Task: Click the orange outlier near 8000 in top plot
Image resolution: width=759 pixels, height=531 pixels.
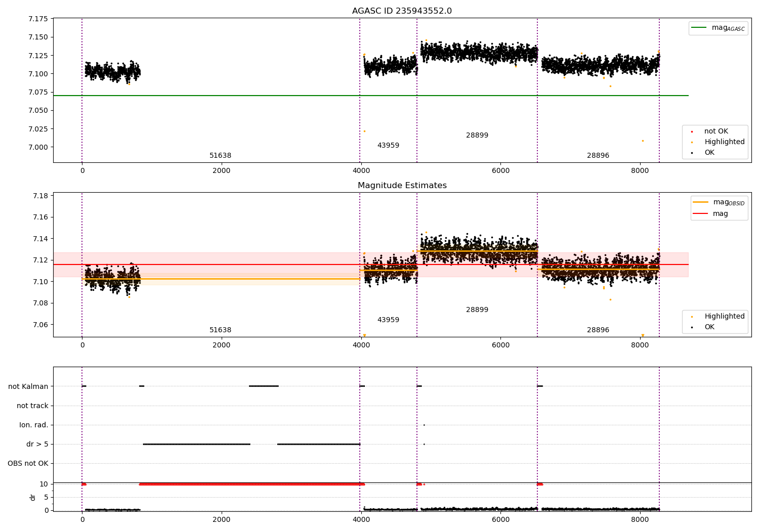Action: [643, 141]
